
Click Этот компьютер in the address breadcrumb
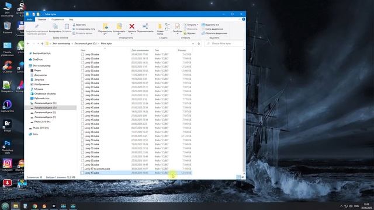pos(61,44)
